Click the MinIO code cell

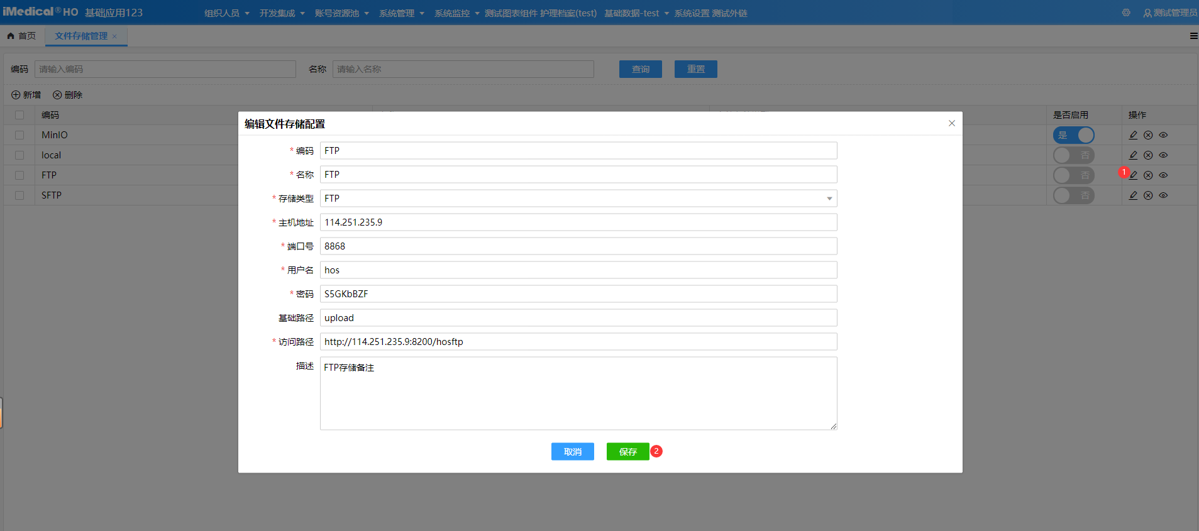pyautogui.click(x=55, y=135)
